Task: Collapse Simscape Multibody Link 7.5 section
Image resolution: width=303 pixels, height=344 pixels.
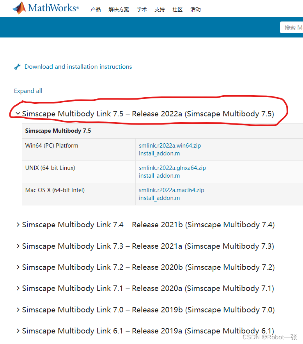Action: tap(145, 114)
